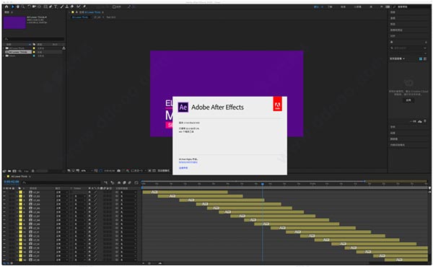Click the button in the Libraries panel
433x267 pixels.
point(408,100)
